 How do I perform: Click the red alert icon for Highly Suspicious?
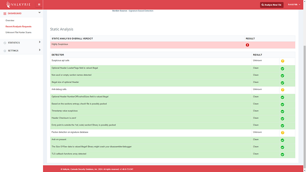click(x=247, y=45)
